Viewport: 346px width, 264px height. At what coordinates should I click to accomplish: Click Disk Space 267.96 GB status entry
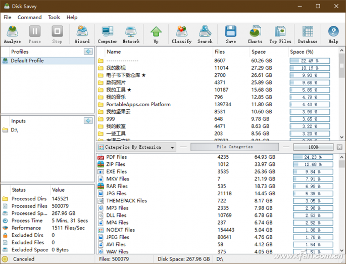pos(183,259)
